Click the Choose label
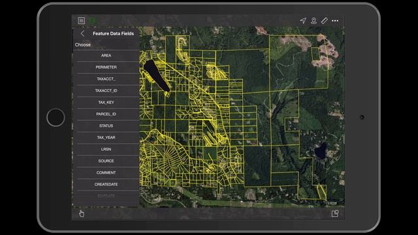Image resolution: width=418 pixels, height=235 pixels. (83, 45)
